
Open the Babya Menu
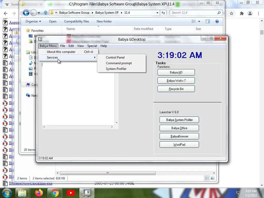(48, 46)
